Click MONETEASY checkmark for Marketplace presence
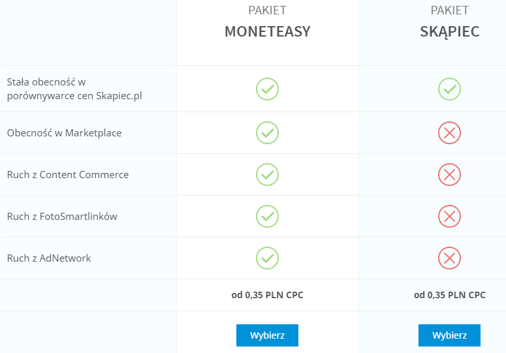 [x=267, y=133]
